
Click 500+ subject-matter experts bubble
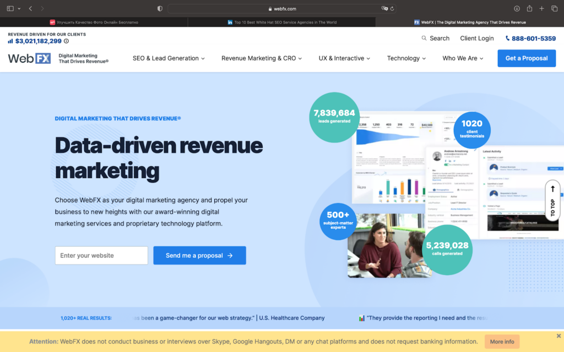[x=338, y=221]
